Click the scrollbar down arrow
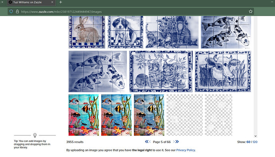 [x=255, y=136]
